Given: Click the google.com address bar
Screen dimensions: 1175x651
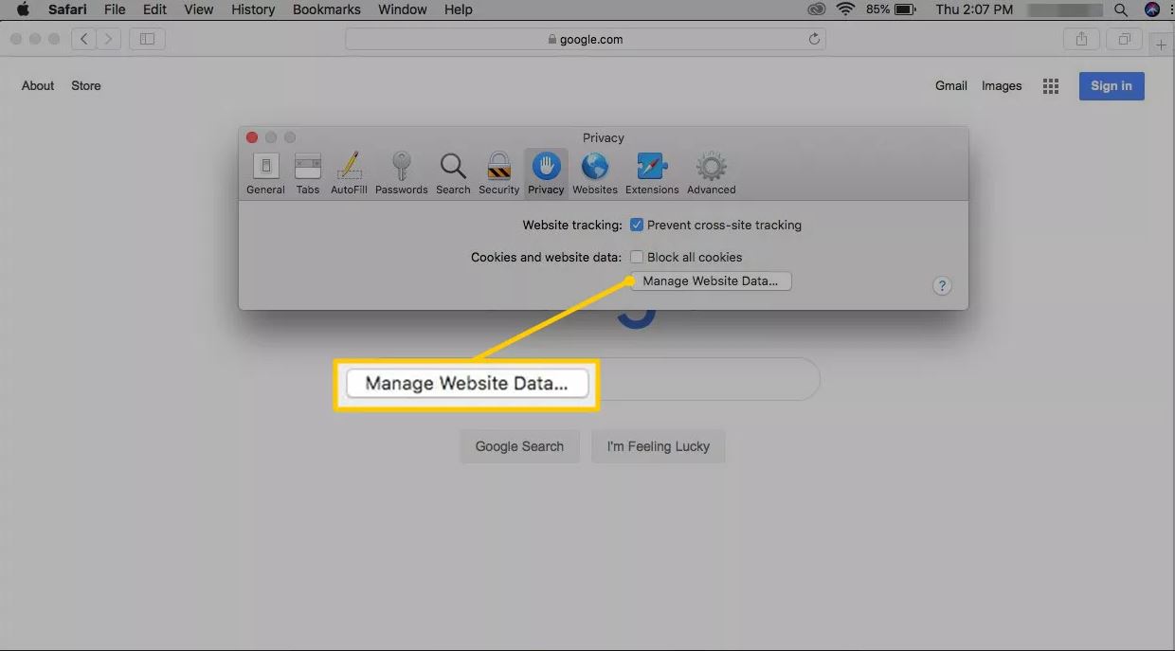Looking at the screenshot, I should coord(586,40).
